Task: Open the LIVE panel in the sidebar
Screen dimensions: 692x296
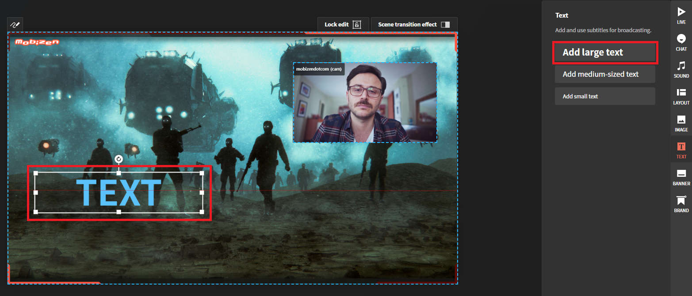Action: click(681, 15)
